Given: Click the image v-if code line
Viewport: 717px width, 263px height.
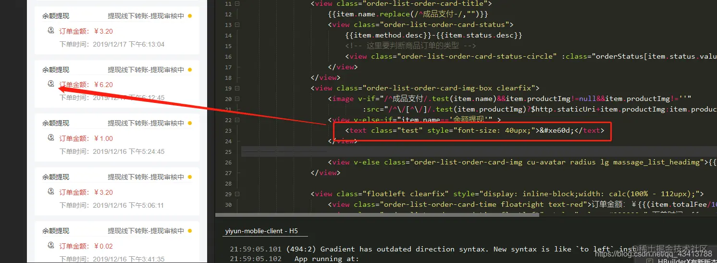Looking at the screenshot, I should click(509, 99).
